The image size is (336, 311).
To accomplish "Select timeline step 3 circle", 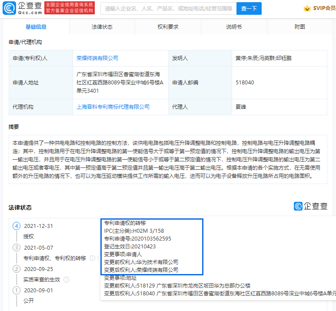I will click(x=17, y=247).
